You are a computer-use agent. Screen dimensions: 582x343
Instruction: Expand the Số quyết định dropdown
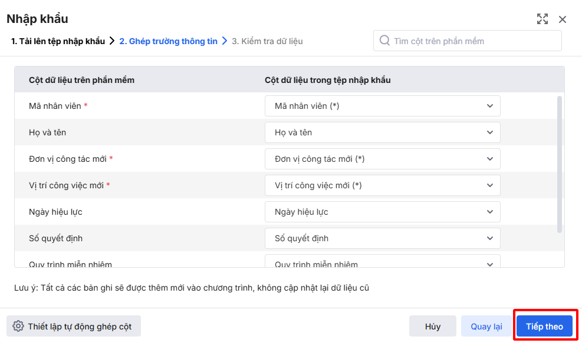pos(382,238)
